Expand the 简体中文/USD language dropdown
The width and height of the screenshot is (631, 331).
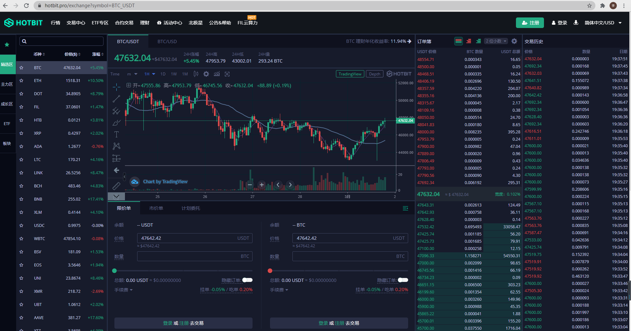click(x=603, y=23)
